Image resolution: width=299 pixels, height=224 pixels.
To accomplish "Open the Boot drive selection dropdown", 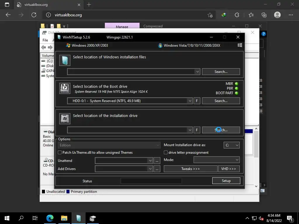I will pos(190,101).
